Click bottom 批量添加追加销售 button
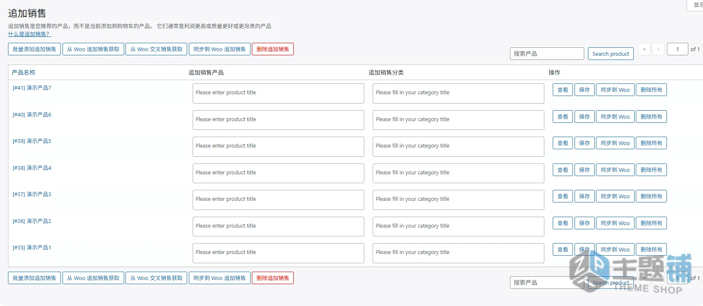 34,278
